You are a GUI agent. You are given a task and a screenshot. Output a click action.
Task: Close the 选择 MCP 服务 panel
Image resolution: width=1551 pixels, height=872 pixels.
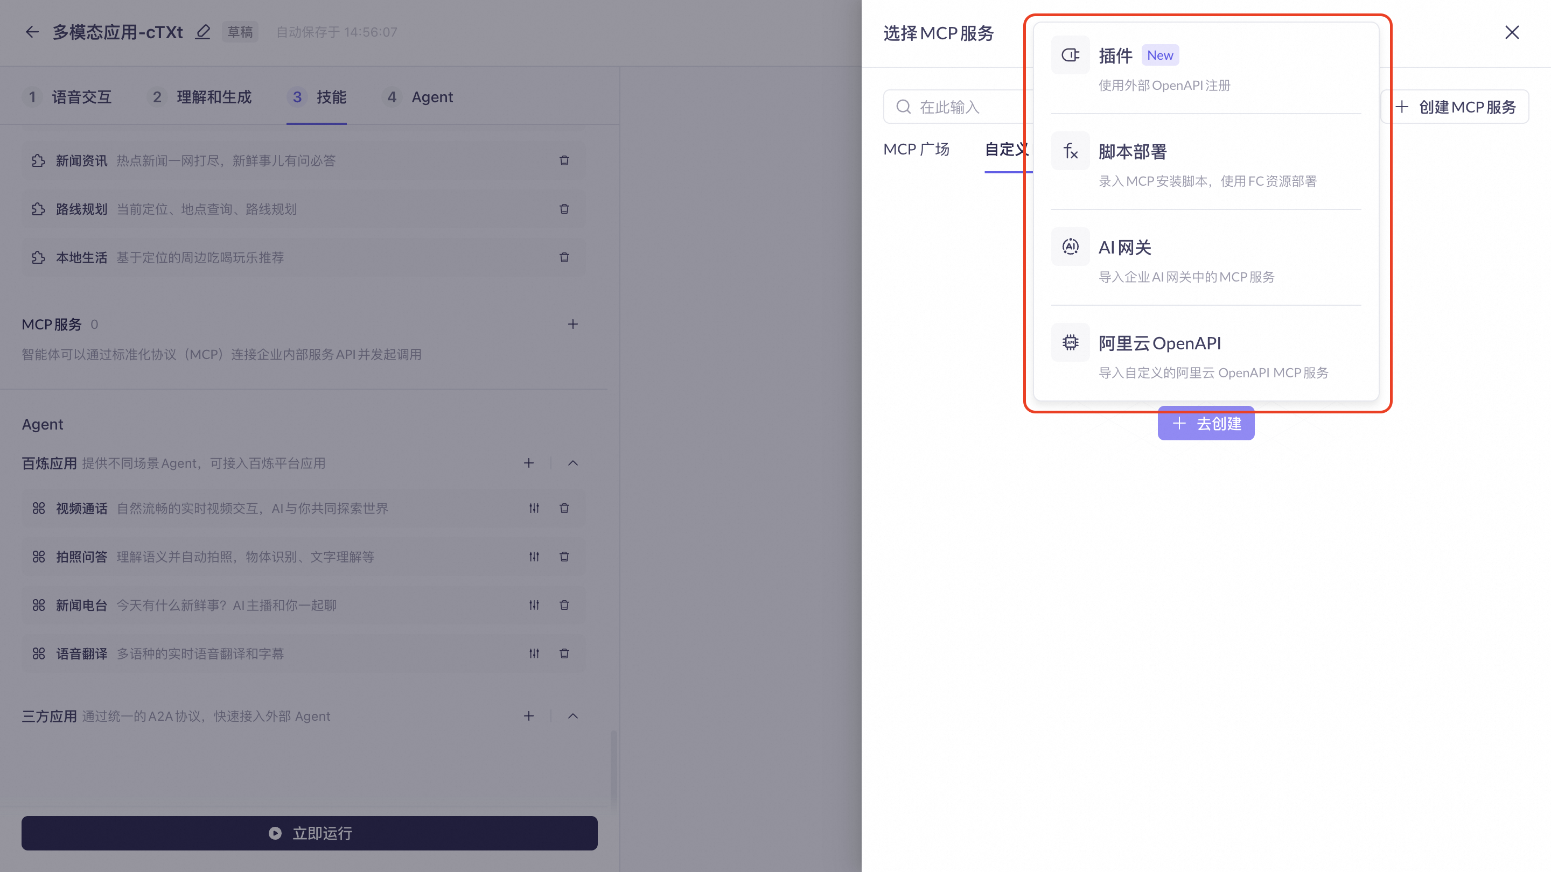(x=1512, y=32)
